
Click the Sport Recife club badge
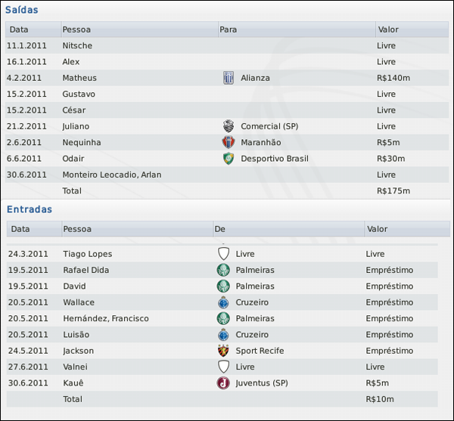pyautogui.click(x=223, y=351)
